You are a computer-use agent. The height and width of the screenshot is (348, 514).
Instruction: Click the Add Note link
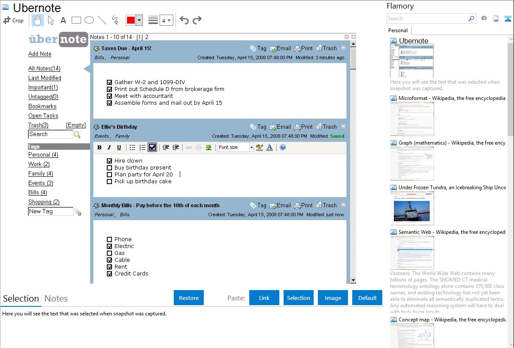39,54
